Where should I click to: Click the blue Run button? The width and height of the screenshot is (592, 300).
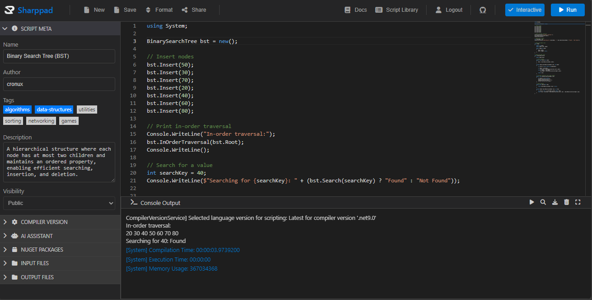[568, 10]
